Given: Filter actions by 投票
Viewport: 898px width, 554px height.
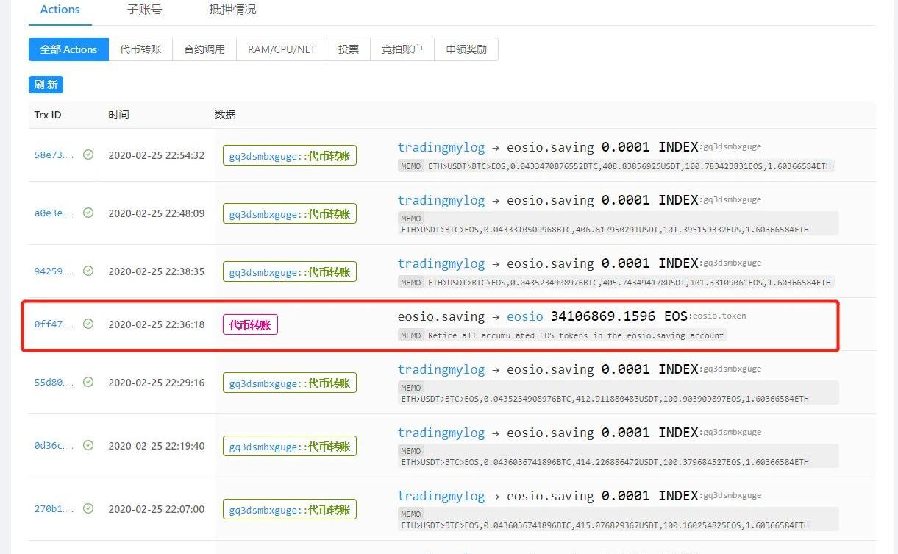Looking at the screenshot, I should (x=349, y=49).
